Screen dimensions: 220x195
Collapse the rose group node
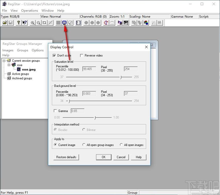9,65
